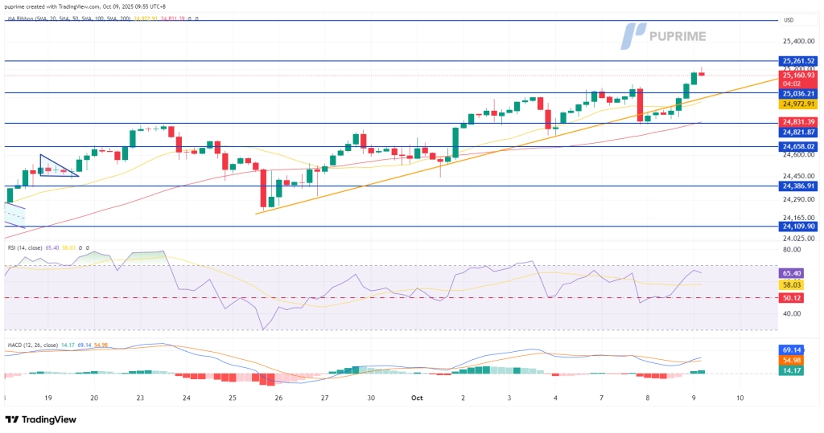Click the red 24,831.39 SMA price tag
This screenshot has width=824, height=433.
(798, 121)
